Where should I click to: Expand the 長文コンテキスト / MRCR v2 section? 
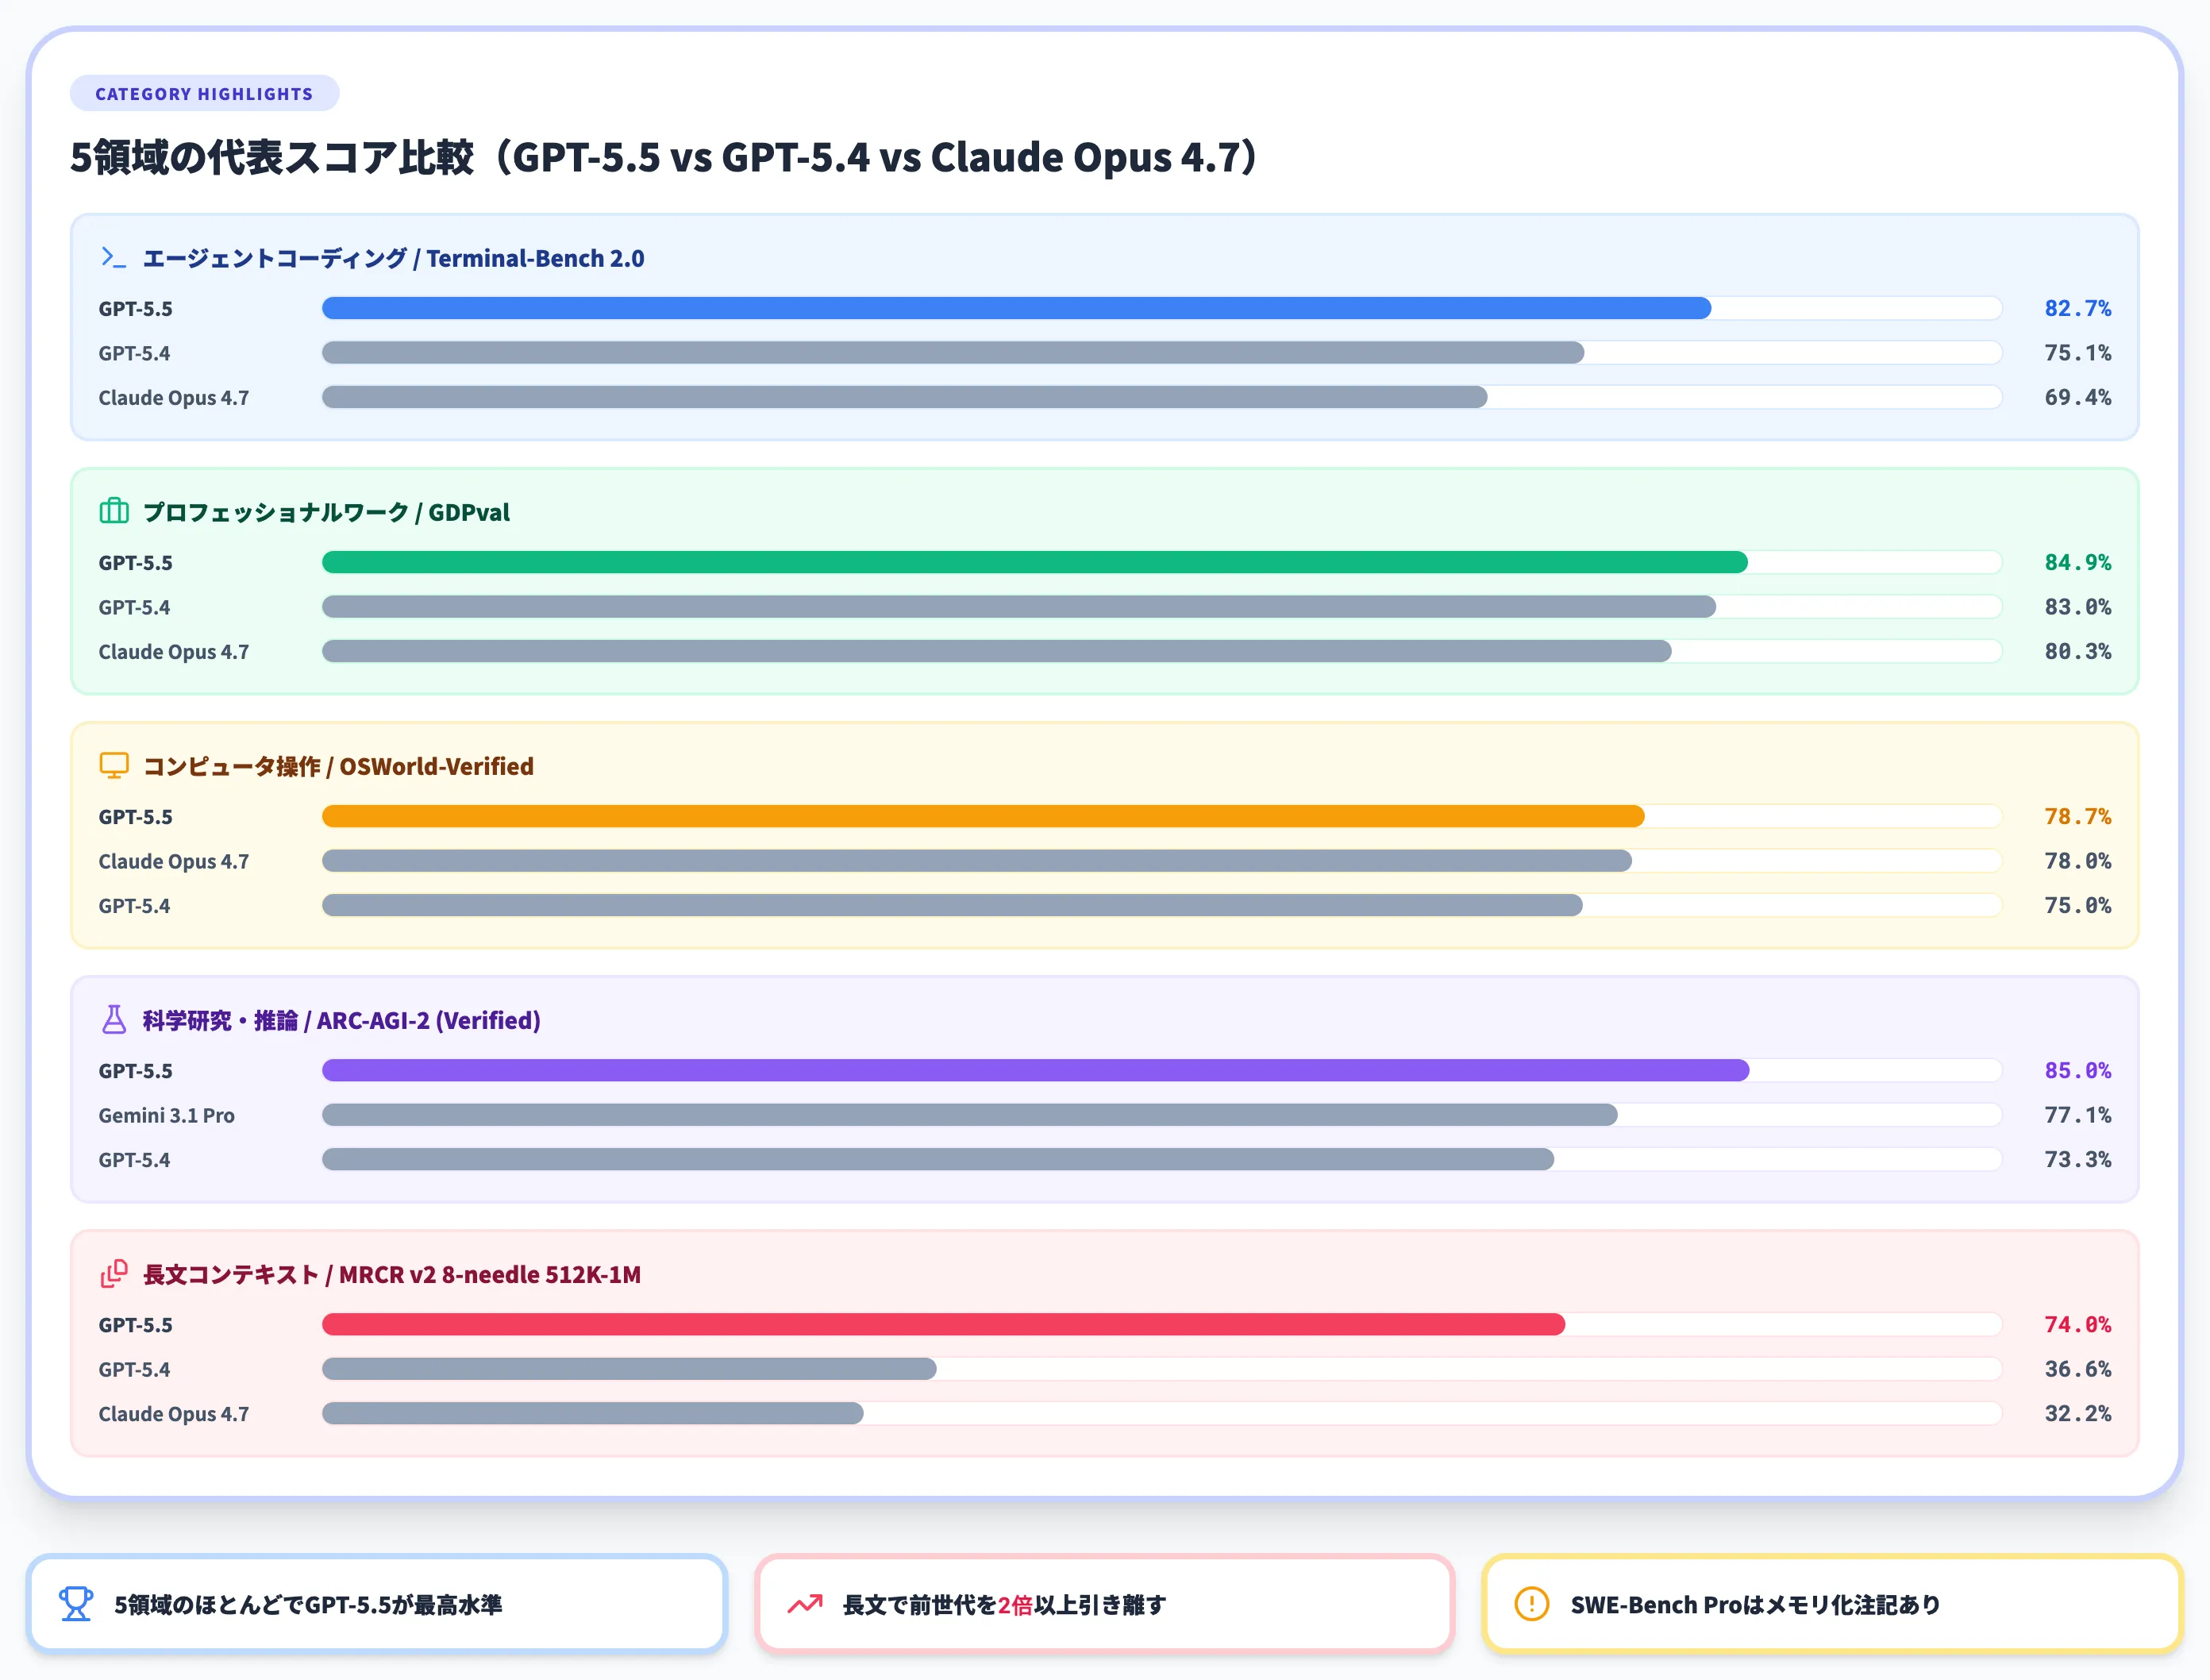click(389, 1274)
